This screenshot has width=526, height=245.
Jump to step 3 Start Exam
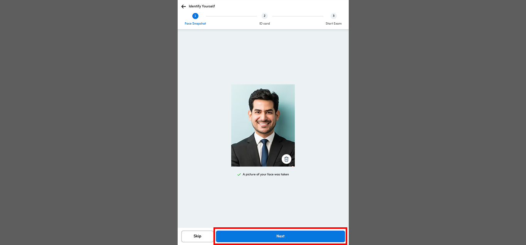(333, 19)
